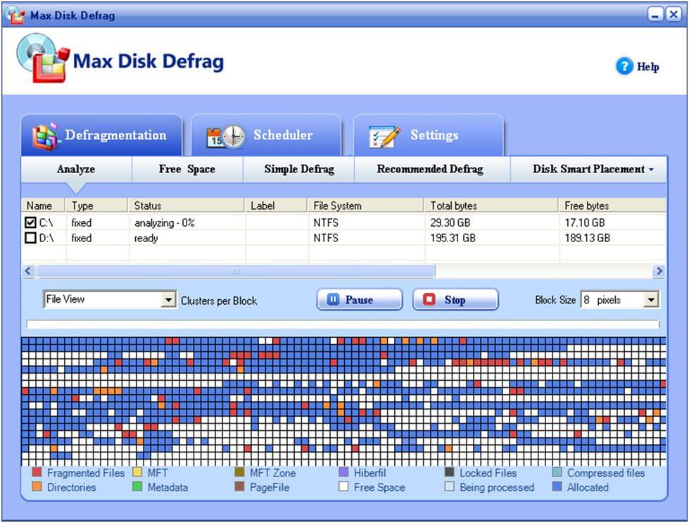Click the analysis progress bar

pos(343,324)
